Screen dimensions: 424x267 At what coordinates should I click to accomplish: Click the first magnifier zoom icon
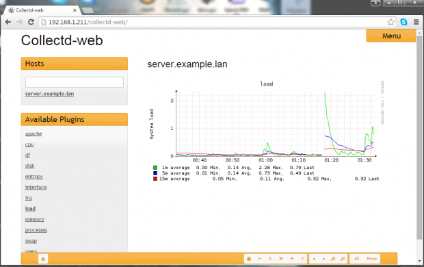tap(333, 259)
